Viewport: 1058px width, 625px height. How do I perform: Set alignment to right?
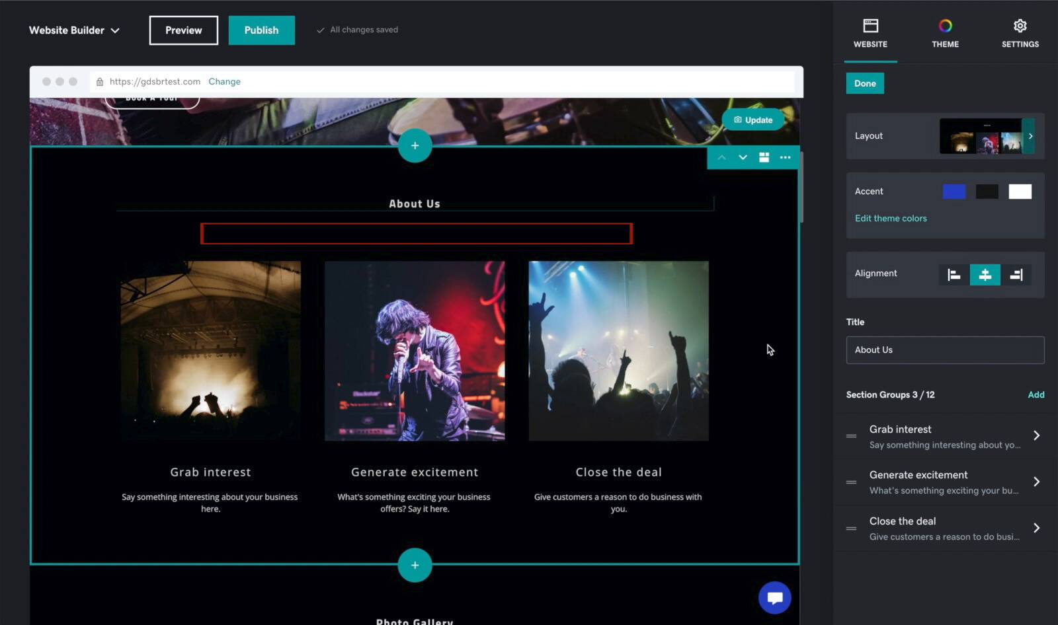[1016, 275]
